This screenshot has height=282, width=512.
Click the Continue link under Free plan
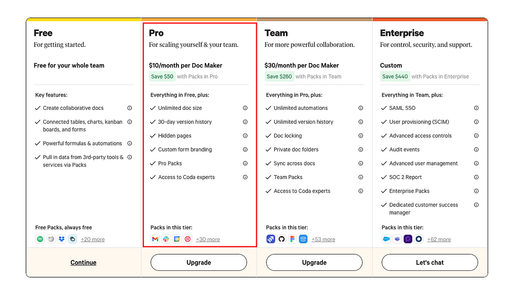pyautogui.click(x=83, y=262)
